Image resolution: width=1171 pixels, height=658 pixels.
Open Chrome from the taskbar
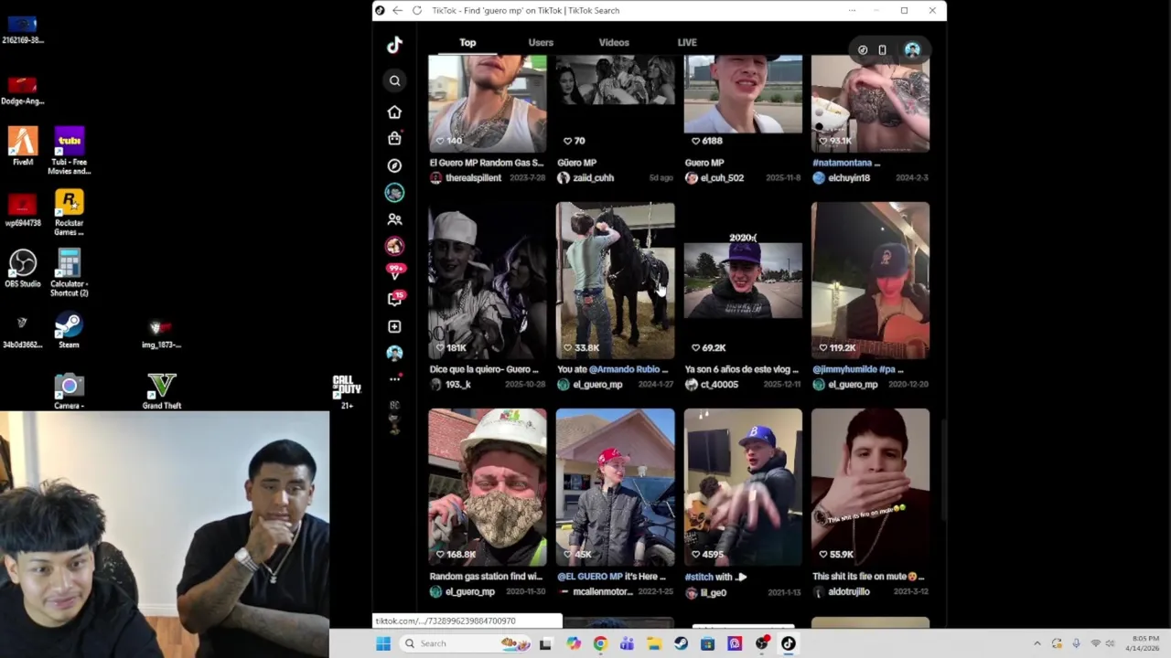[600, 643]
